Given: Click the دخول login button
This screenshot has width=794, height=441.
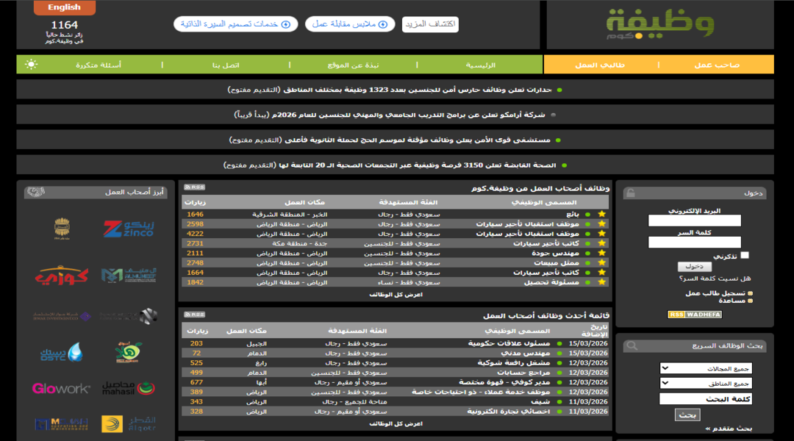Looking at the screenshot, I should point(695,267).
